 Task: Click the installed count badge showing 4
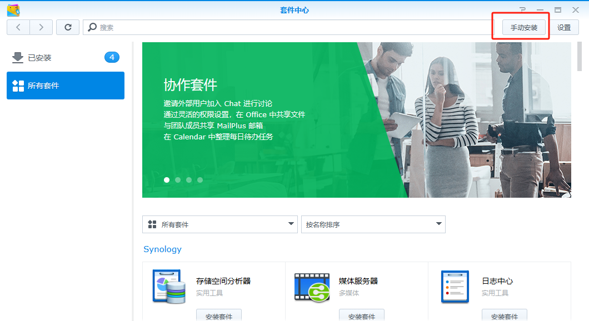click(x=112, y=57)
